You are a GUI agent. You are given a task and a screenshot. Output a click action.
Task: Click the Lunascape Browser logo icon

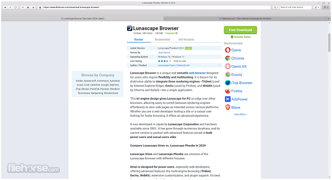129,28
